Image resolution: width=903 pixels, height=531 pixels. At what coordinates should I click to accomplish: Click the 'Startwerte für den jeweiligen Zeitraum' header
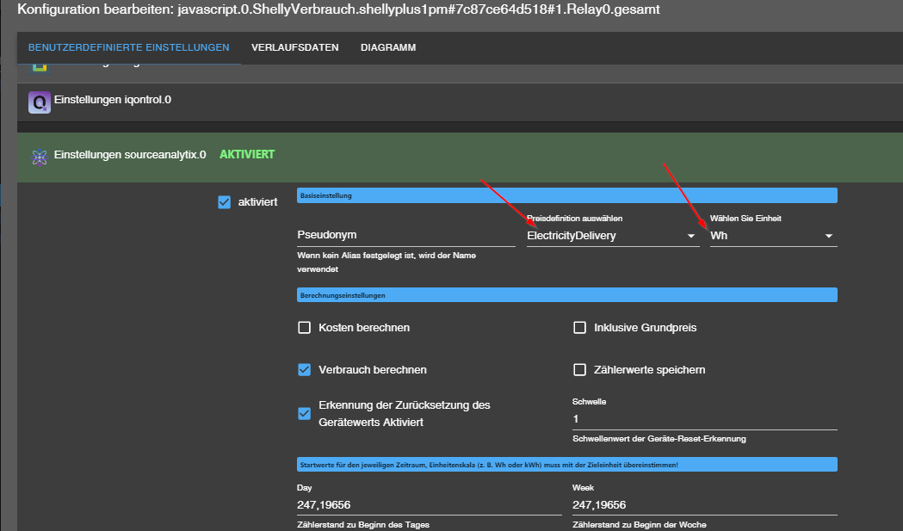(x=566, y=465)
